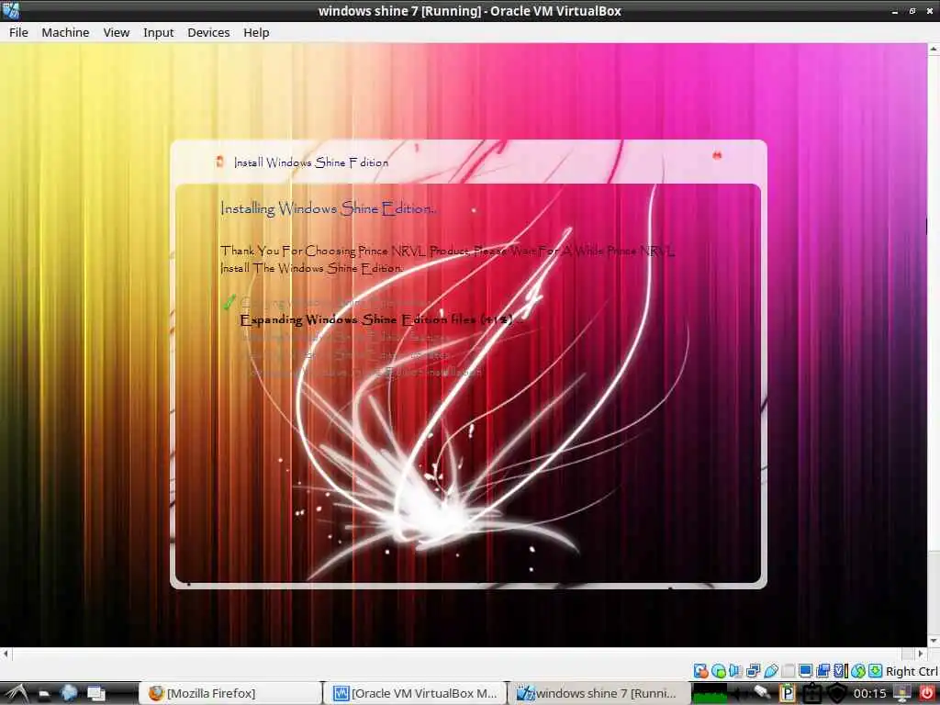The width and height of the screenshot is (940, 705).
Task: Open the file manager from taskbar
Action: pyautogui.click(x=44, y=694)
